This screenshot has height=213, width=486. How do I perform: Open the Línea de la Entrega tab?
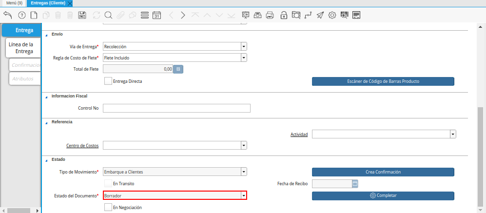(x=23, y=48)
